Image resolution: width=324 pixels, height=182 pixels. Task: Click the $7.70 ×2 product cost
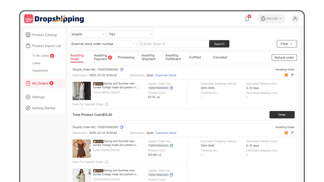click(x=154, y=97)
